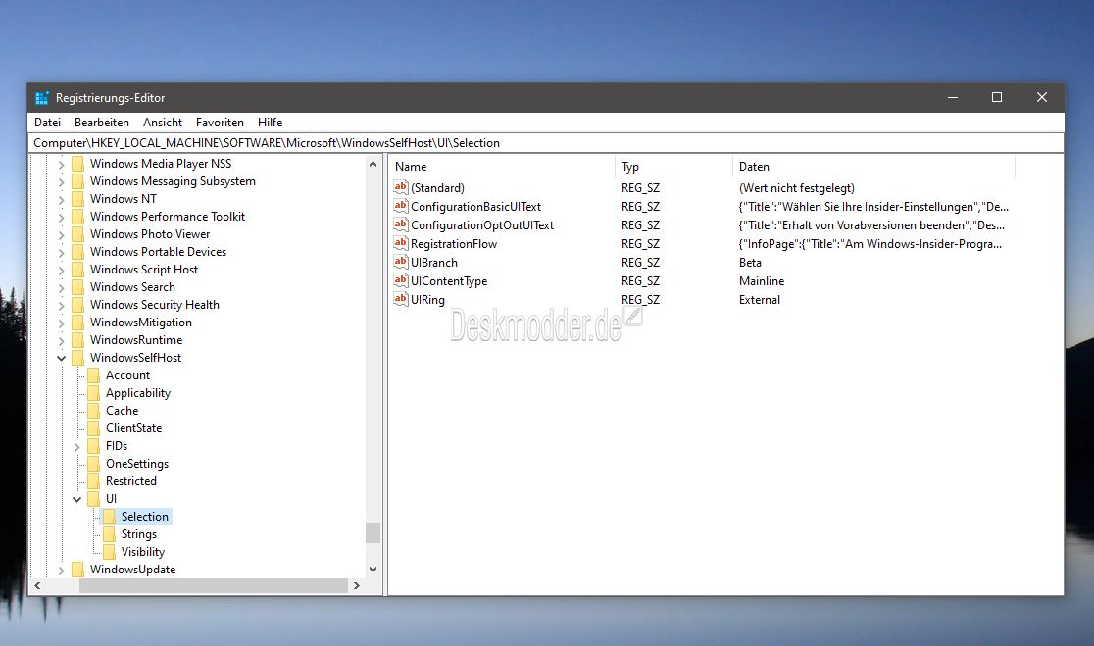Screen dimensions: 1094x646
Task: Open the Datei menu
Action: pos(47,123)
